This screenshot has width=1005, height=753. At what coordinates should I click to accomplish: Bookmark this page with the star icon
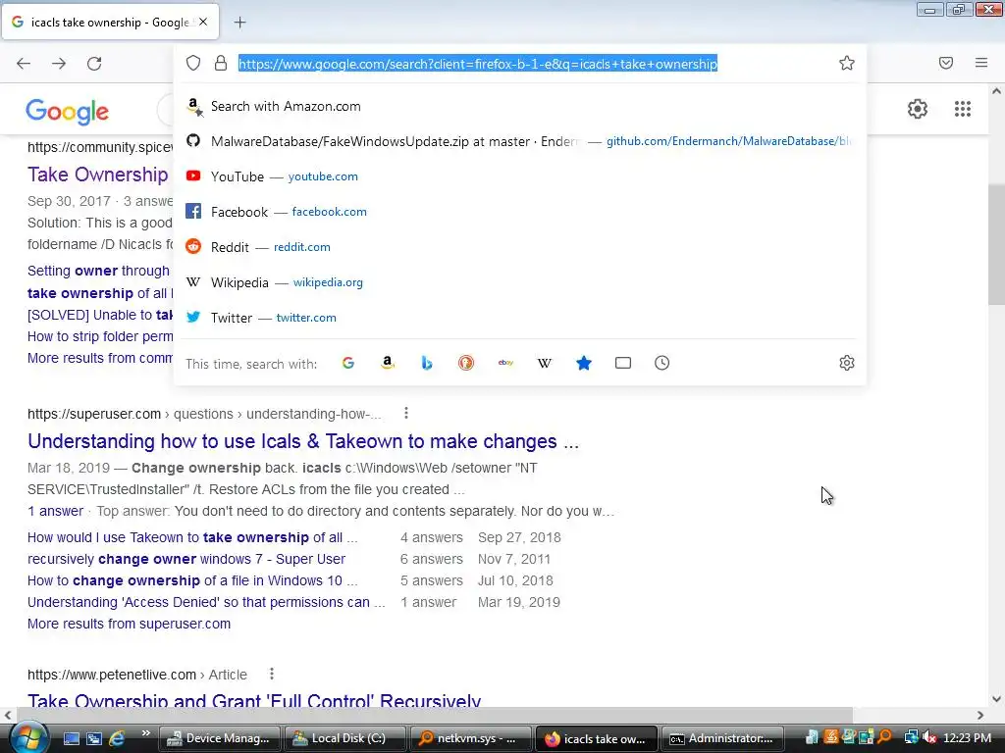847,63
